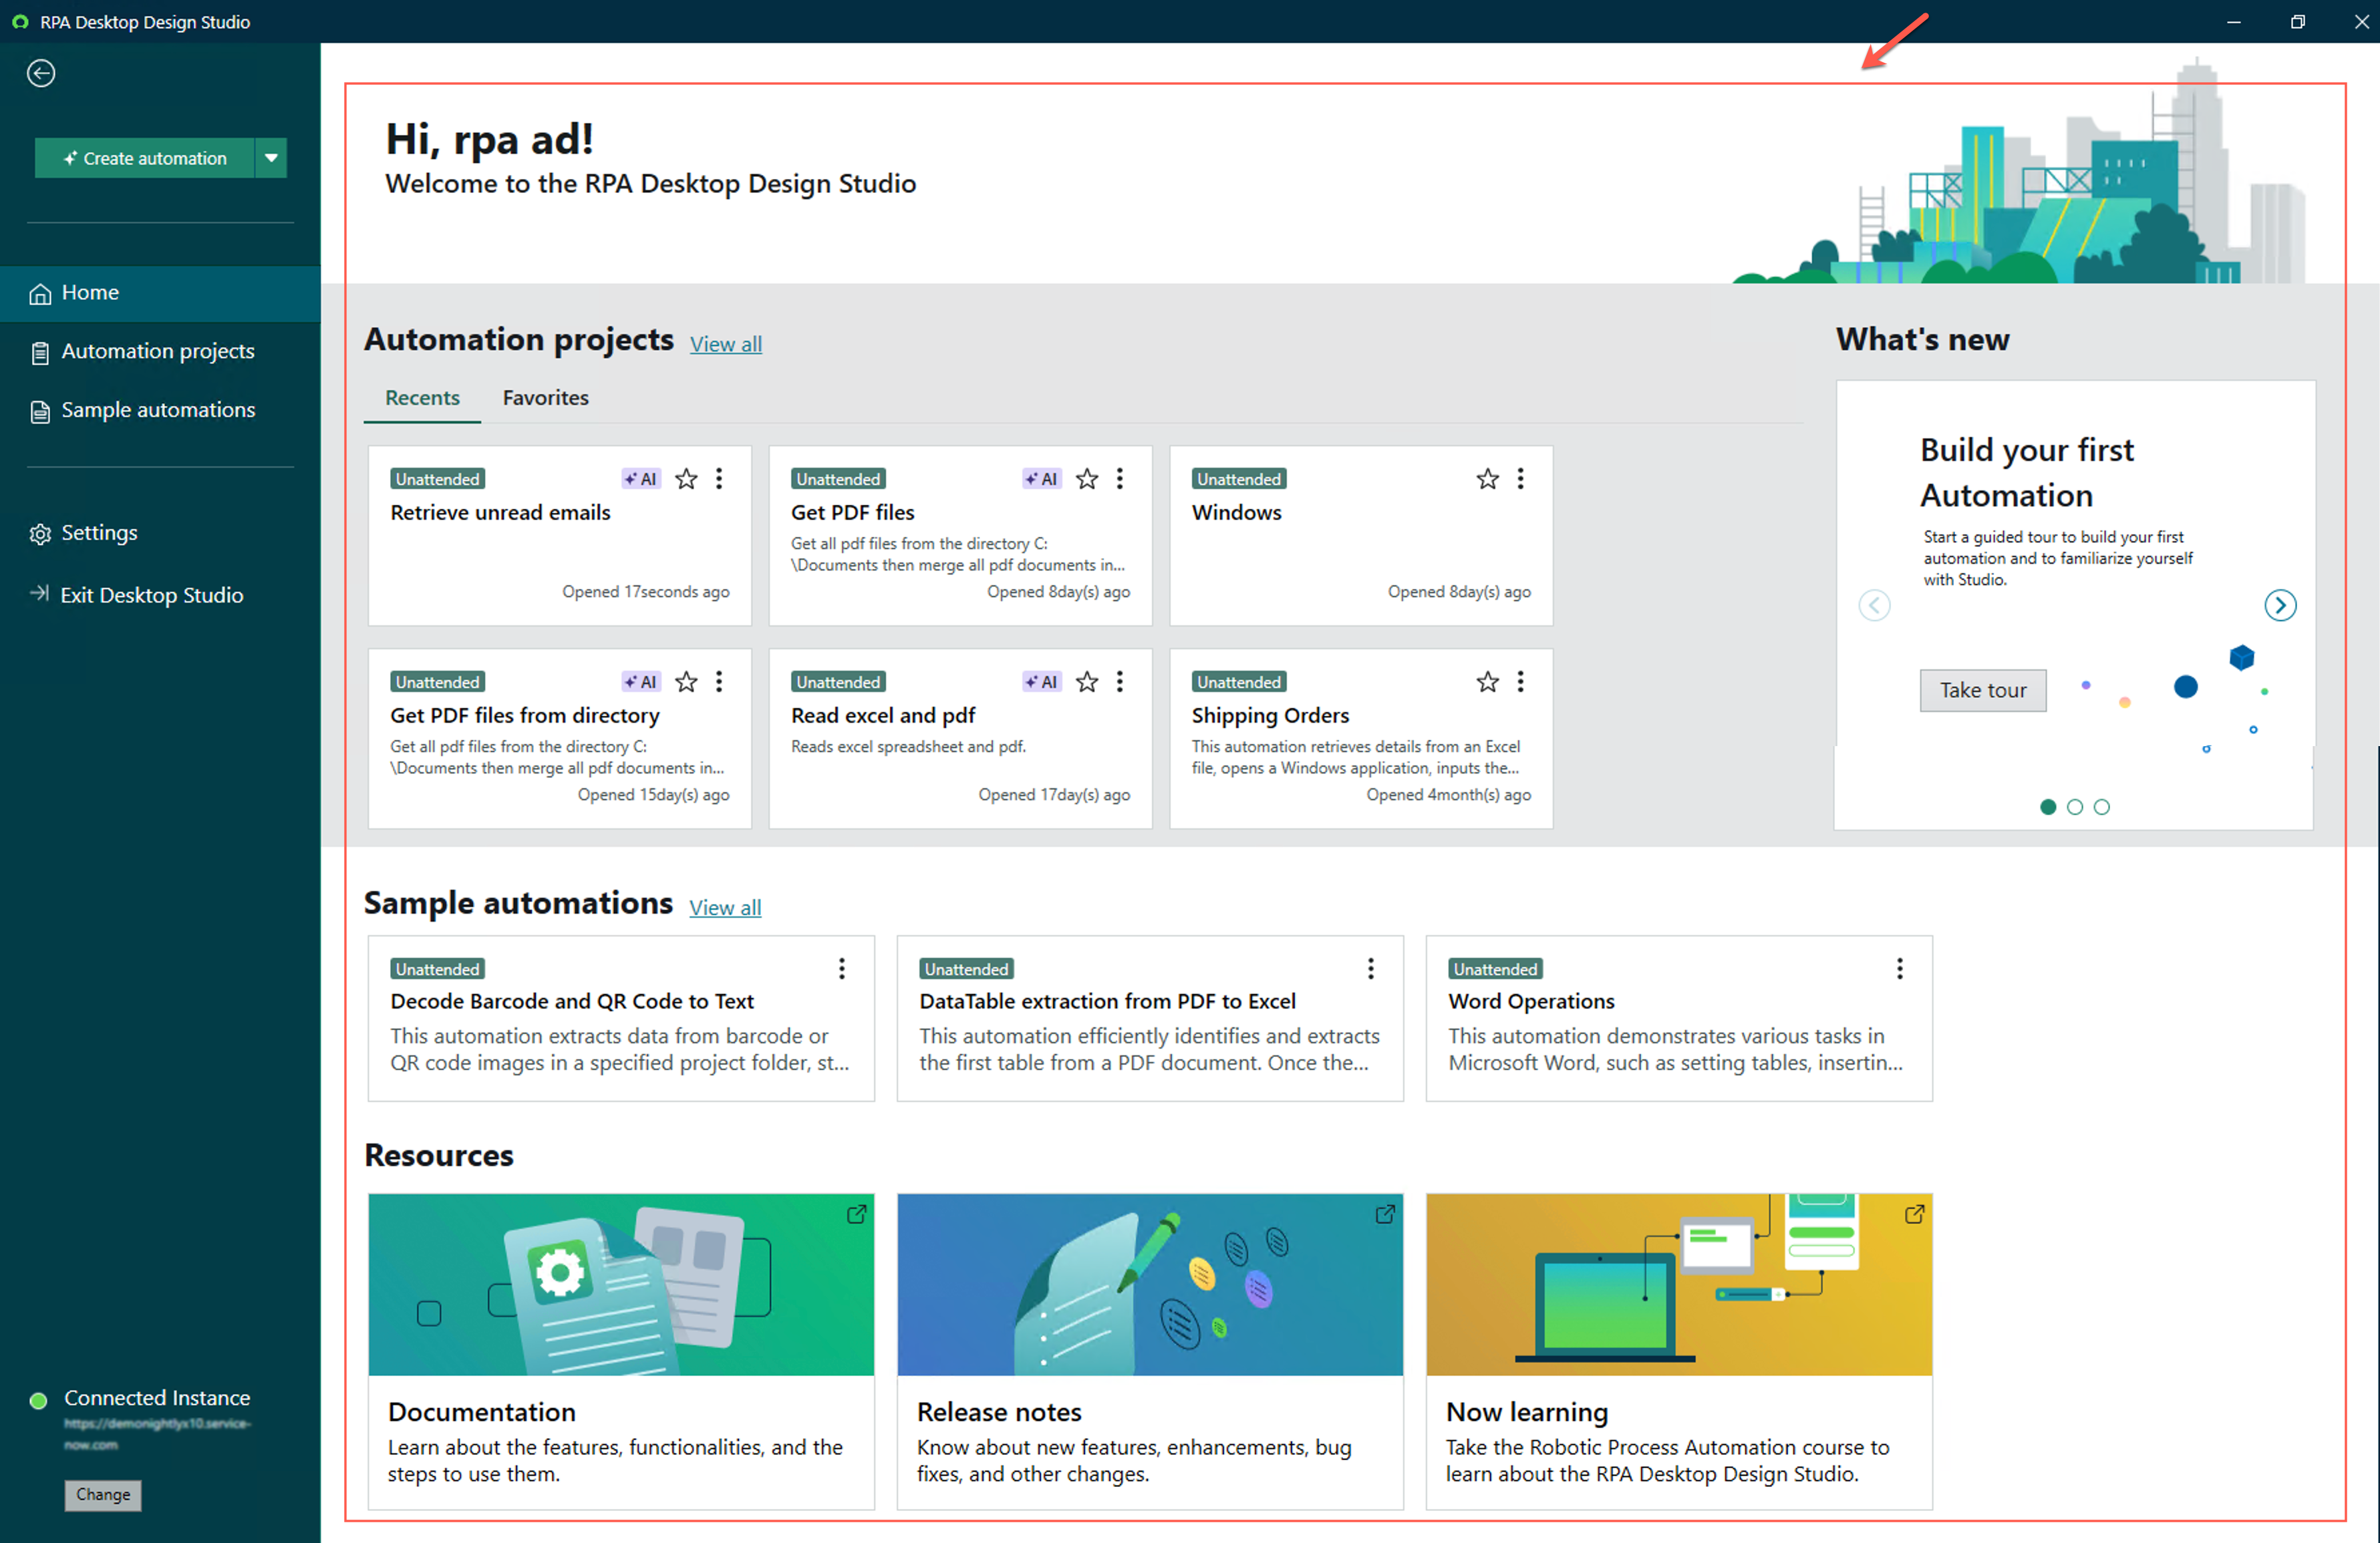Click the Unattended badge on Word Operations
Viewport: 2380px width, 1543px height.
(1495, 969)
